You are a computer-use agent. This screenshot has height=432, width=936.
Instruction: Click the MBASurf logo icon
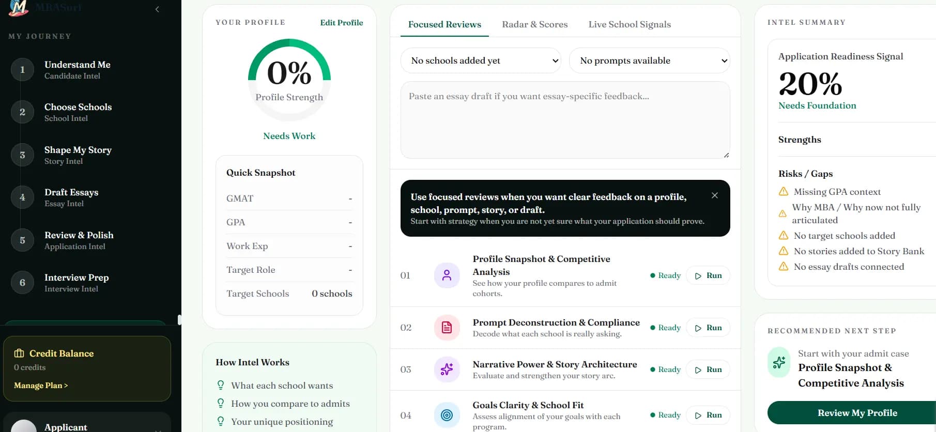19,7
